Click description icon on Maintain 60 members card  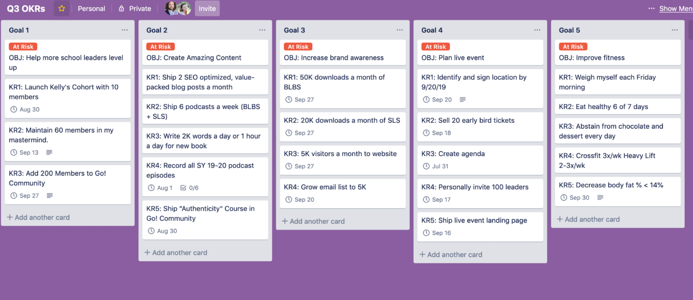[x=49, y=153]
